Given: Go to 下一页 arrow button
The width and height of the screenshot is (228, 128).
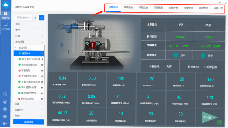Looking at the screenshot, I should pyautogui.click(x=209, y=117).
